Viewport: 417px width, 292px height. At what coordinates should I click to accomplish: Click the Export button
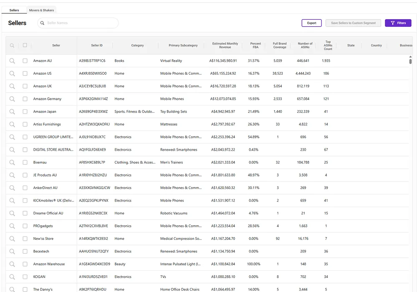pos(311,23)
